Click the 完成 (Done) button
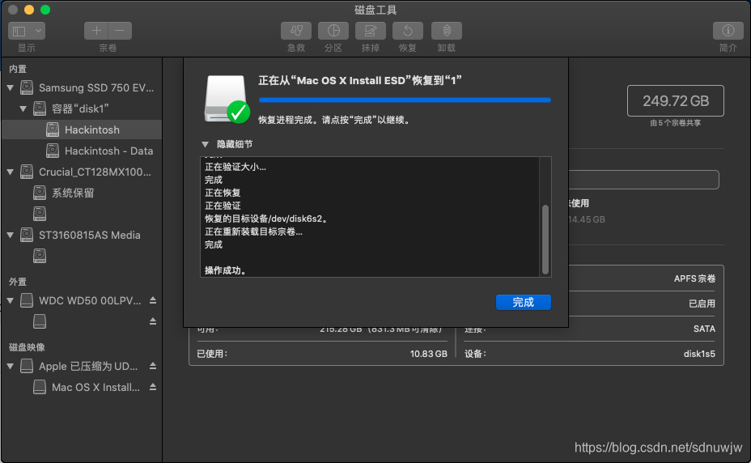Screen dimensions: 751x463 pyautogui.click(x=523, y=303)
